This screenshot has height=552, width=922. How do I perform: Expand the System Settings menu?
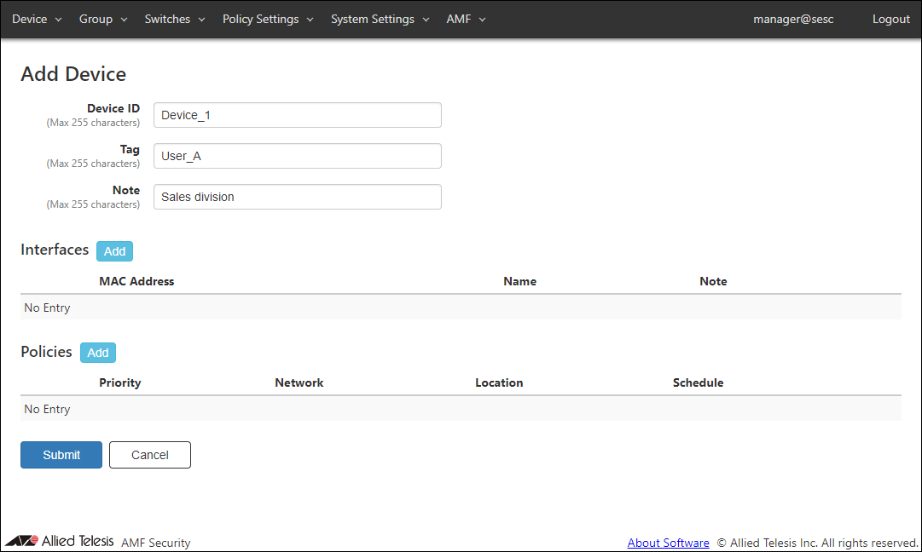[380, 19]
